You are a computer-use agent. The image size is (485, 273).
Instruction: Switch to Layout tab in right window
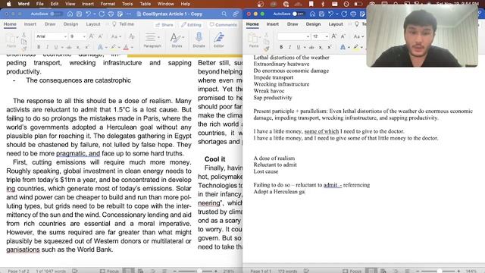point(336,24)
